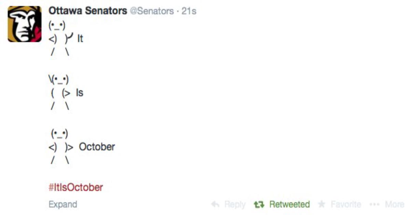Open the More options menu label
This screenshot has height=215, width=410.
coord(395,204)
